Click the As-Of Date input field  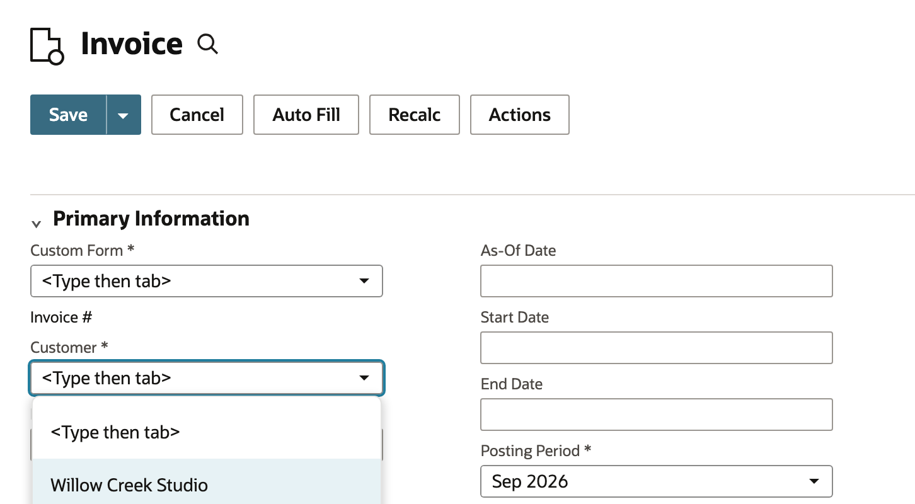657,281
